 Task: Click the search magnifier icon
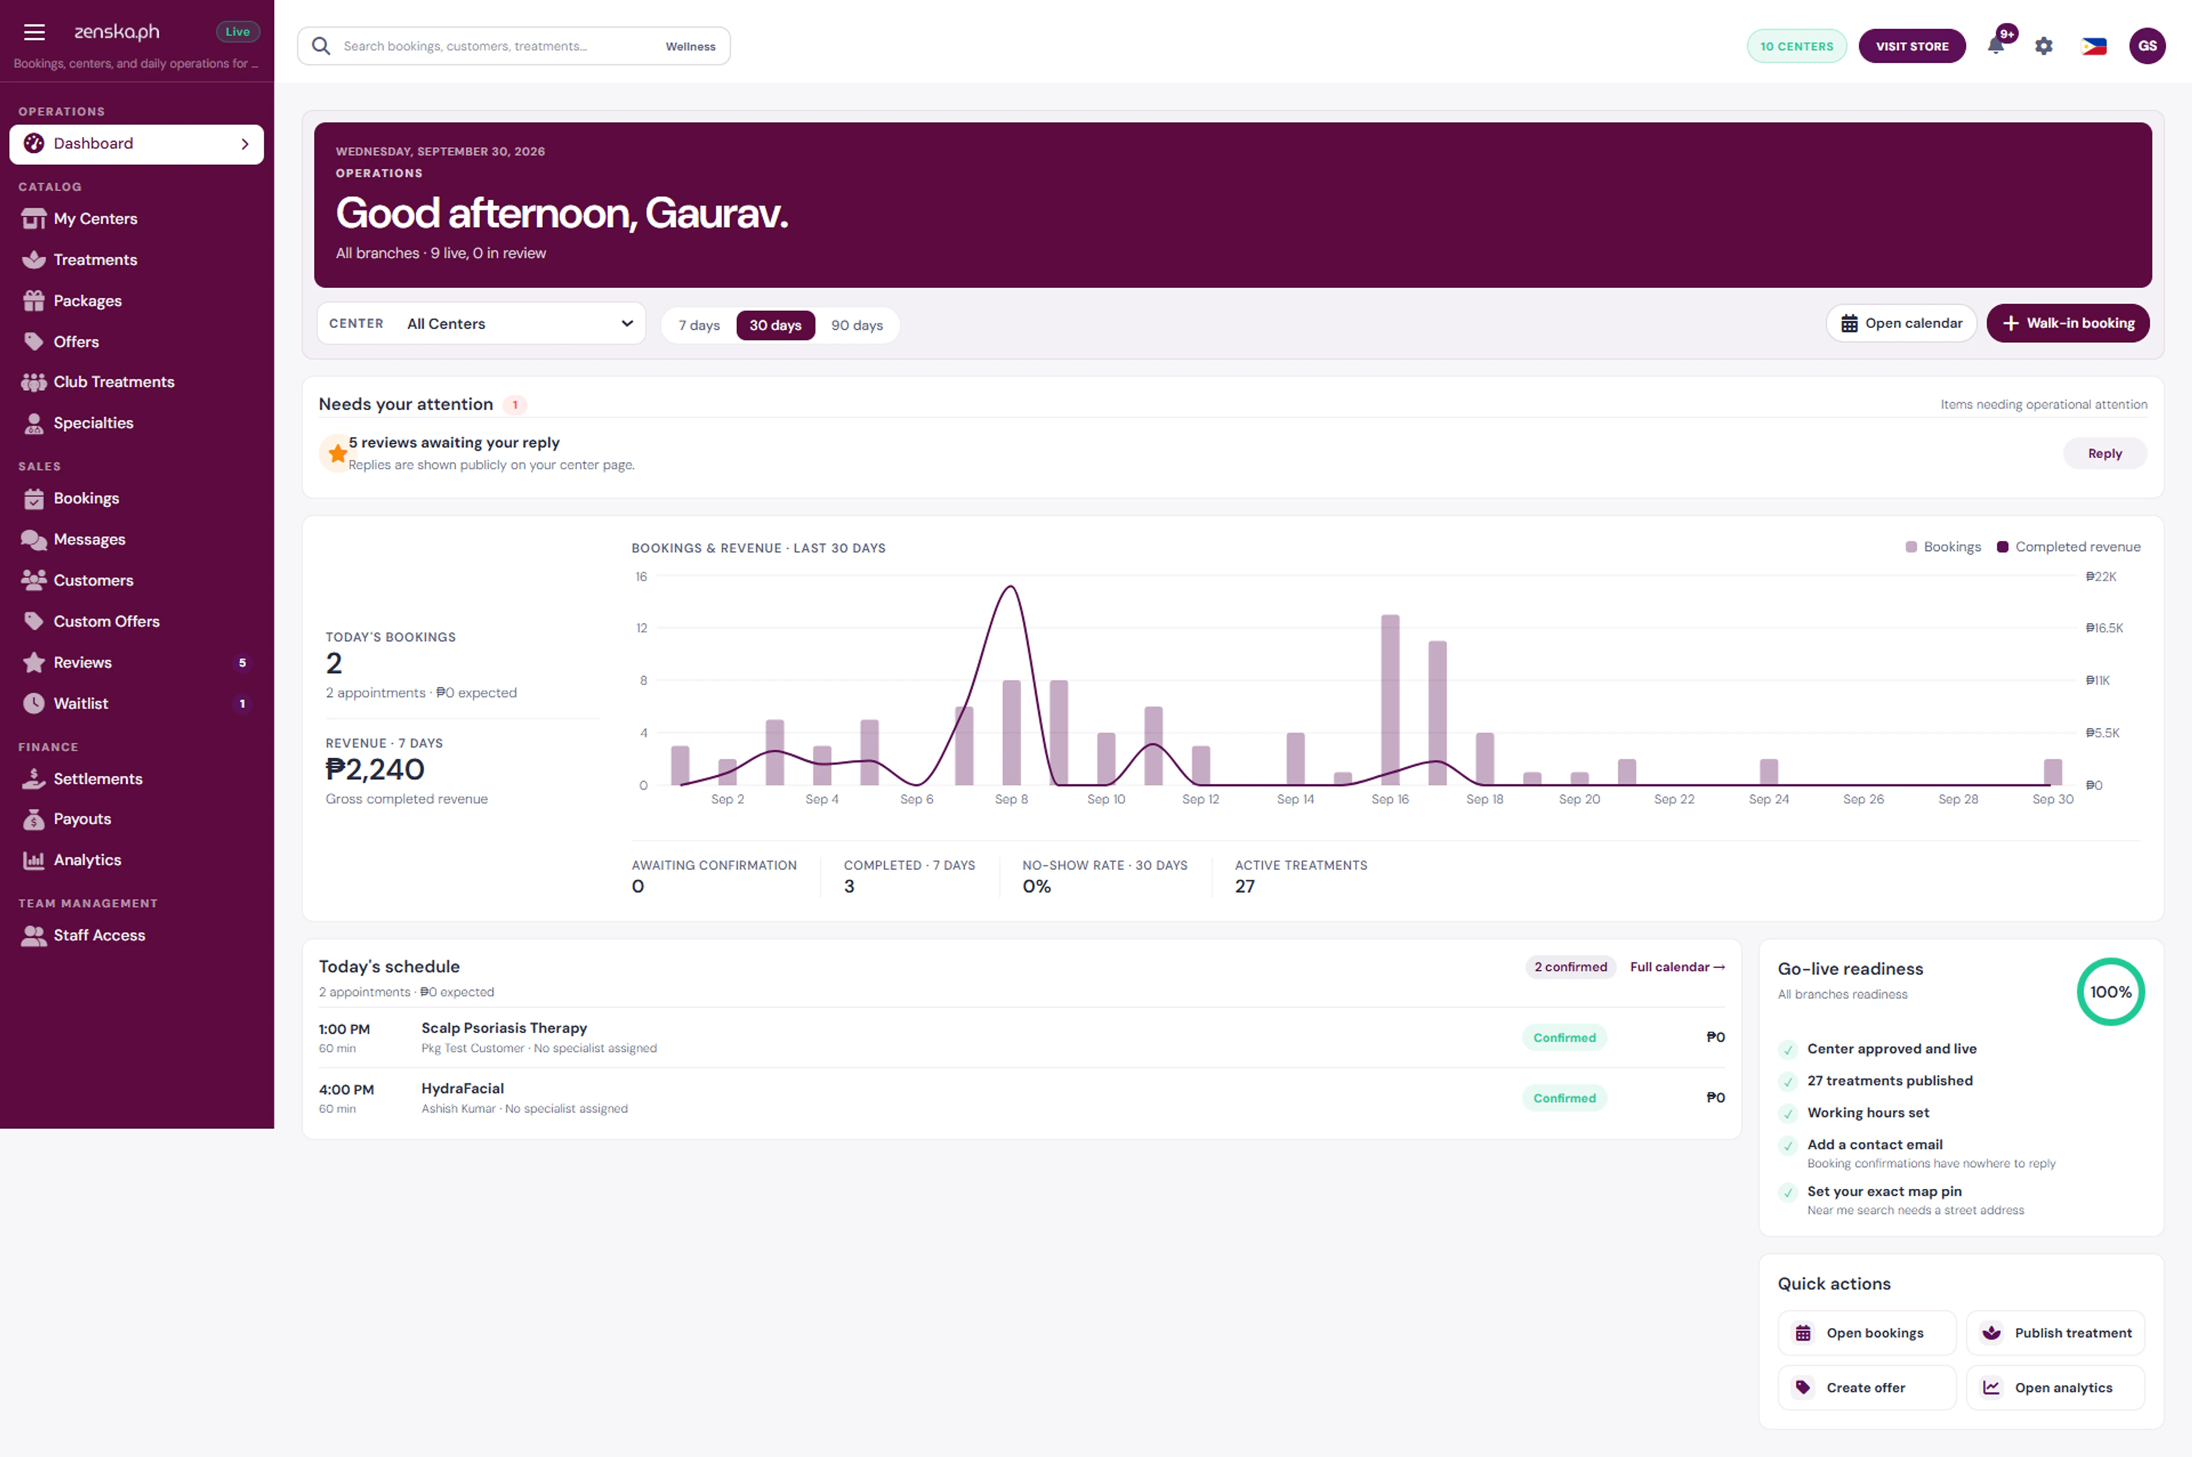[x=321, y=46]
